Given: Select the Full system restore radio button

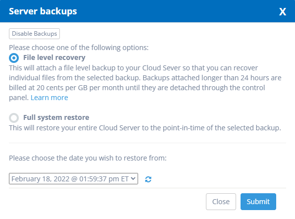Looking at the screenshot, I should click(x=14, y=118).
